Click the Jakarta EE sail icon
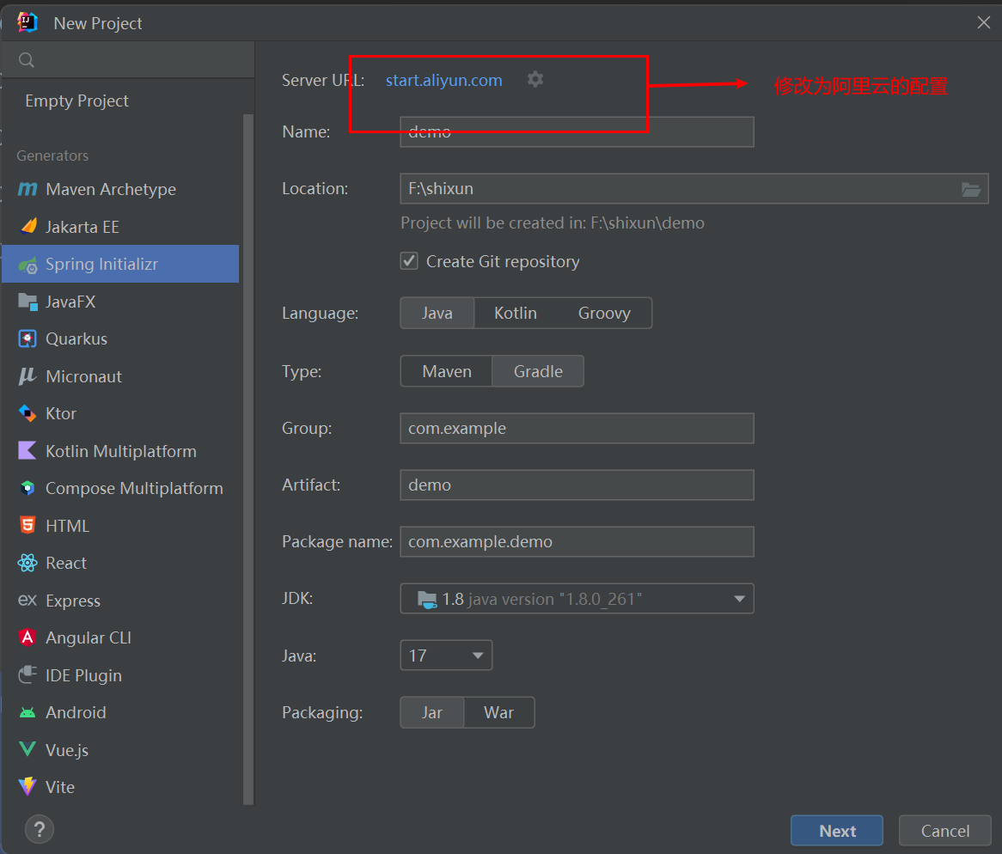This screenshot has height=854, width=1002. [x=28, y=226]
